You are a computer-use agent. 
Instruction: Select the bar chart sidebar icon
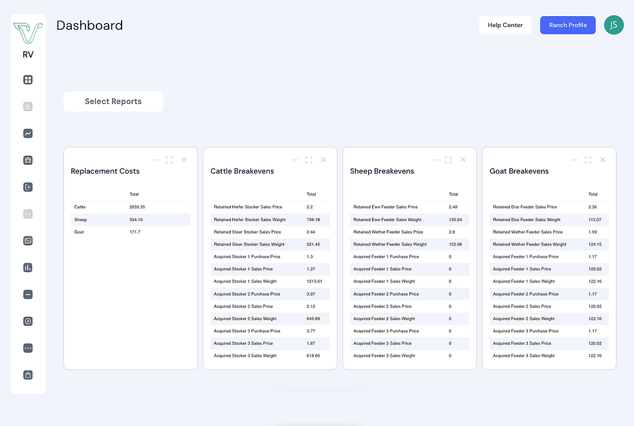(x=28, y=268)
